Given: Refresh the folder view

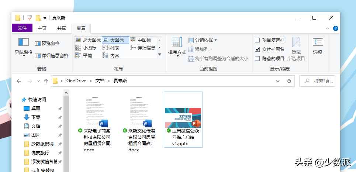Looking at the screenshot, I should (x=289, y=81).
